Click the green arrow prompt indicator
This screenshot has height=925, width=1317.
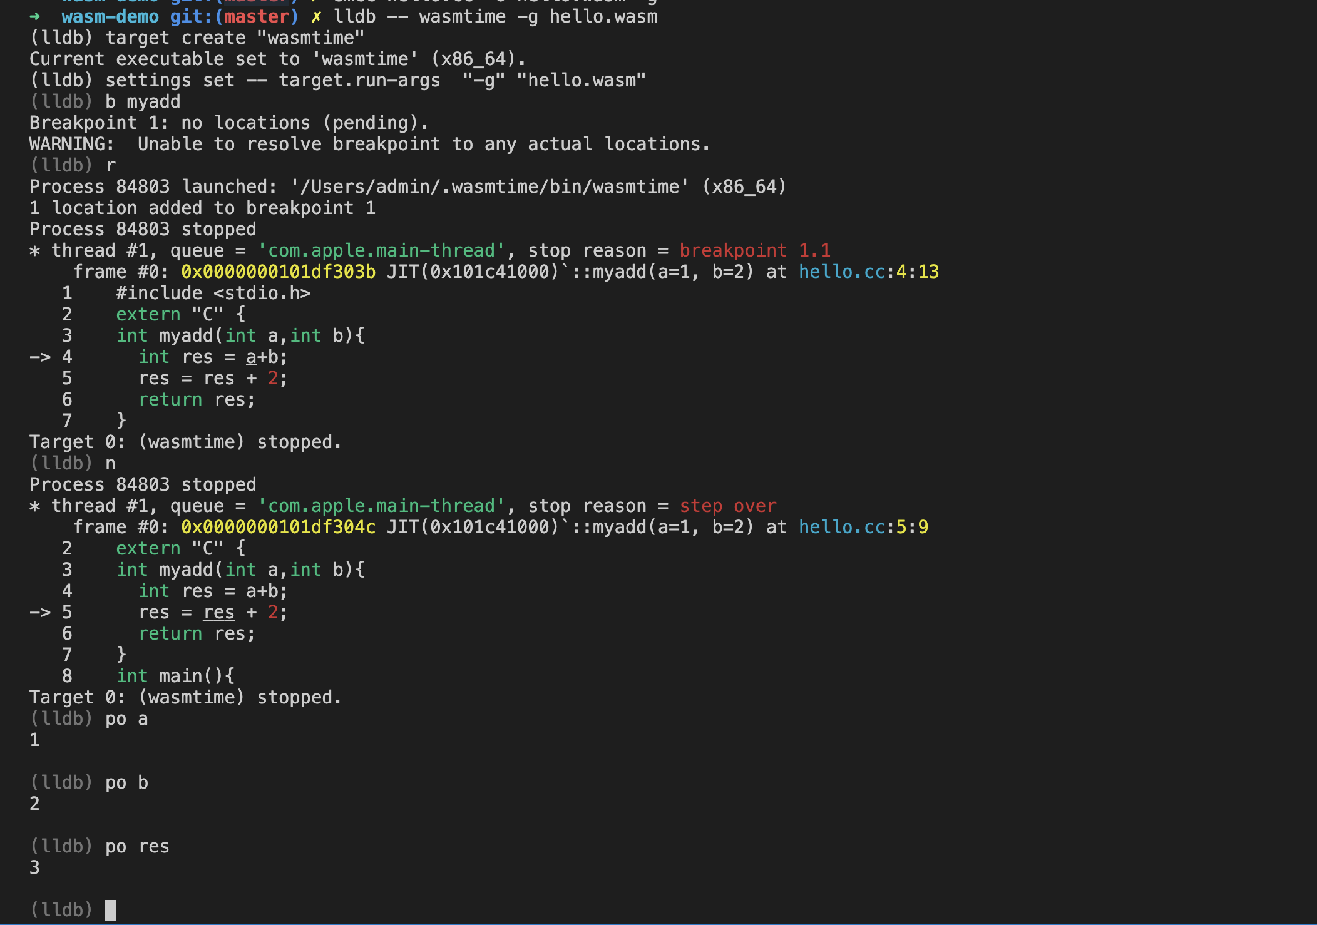click(36, 16)
